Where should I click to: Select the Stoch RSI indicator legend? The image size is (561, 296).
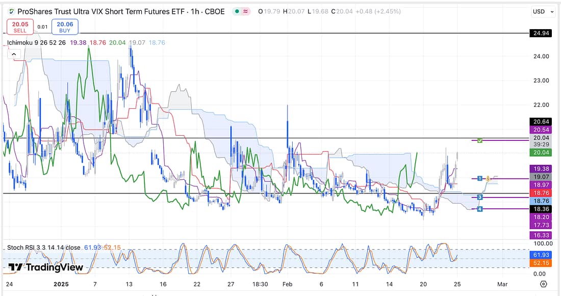click(43, 248)
